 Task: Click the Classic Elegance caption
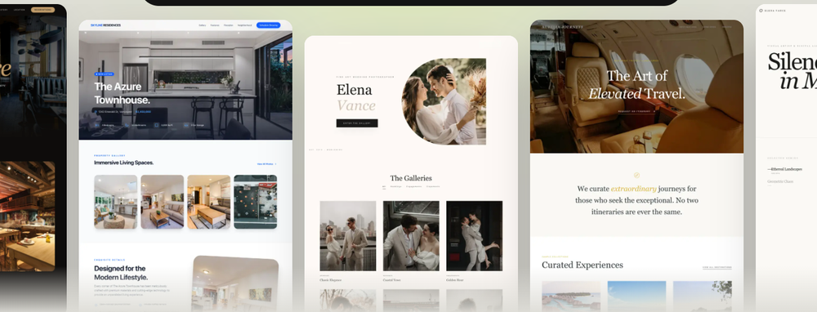331,280
